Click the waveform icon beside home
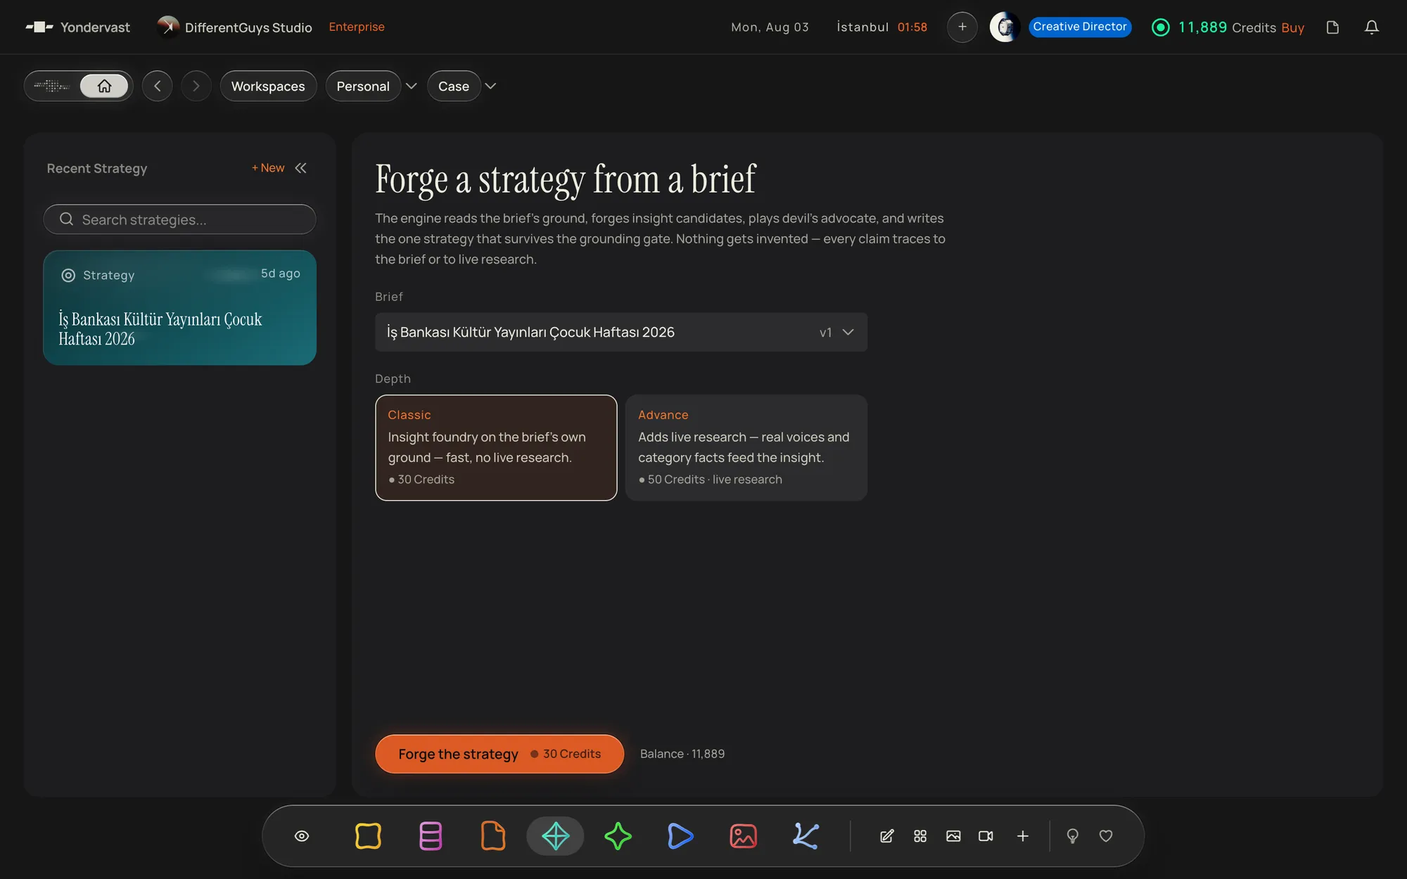 click(52, 86)
